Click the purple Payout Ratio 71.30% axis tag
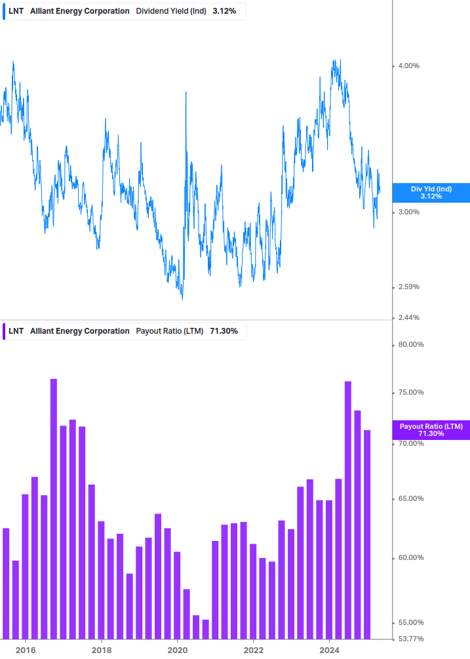The width and height of the screenshot is (470, 659). (431, 430)
